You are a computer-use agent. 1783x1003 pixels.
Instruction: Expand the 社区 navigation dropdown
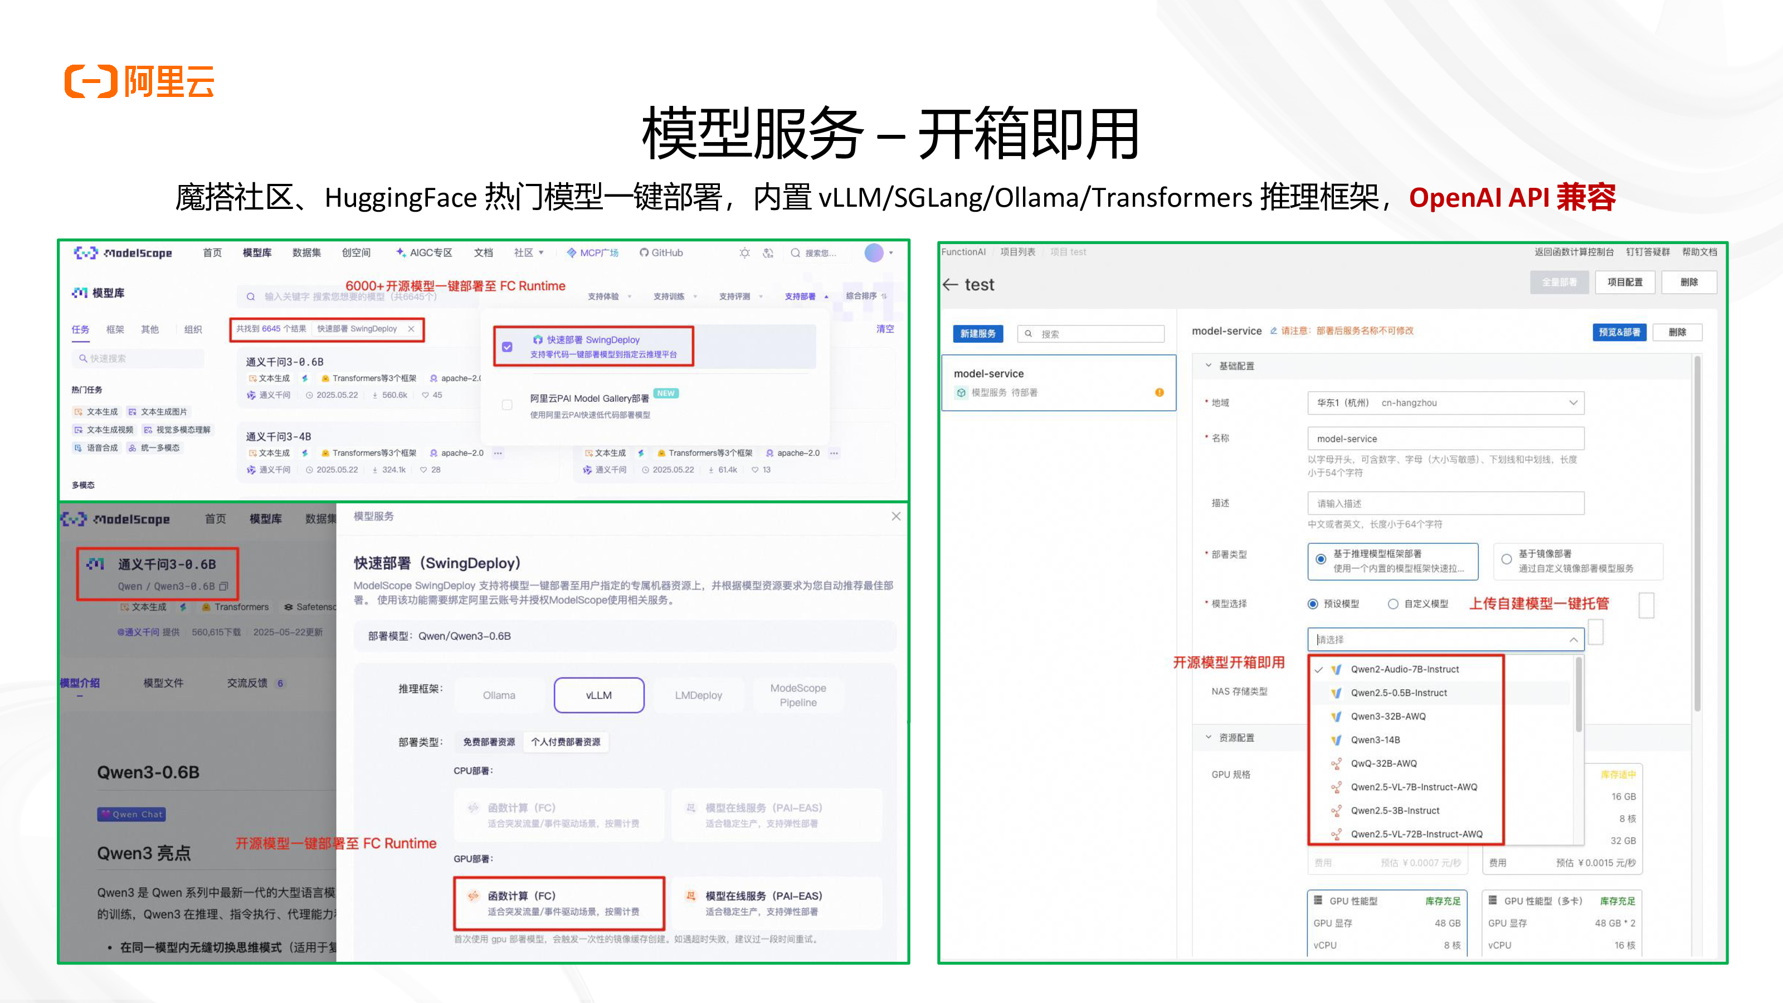529,252
